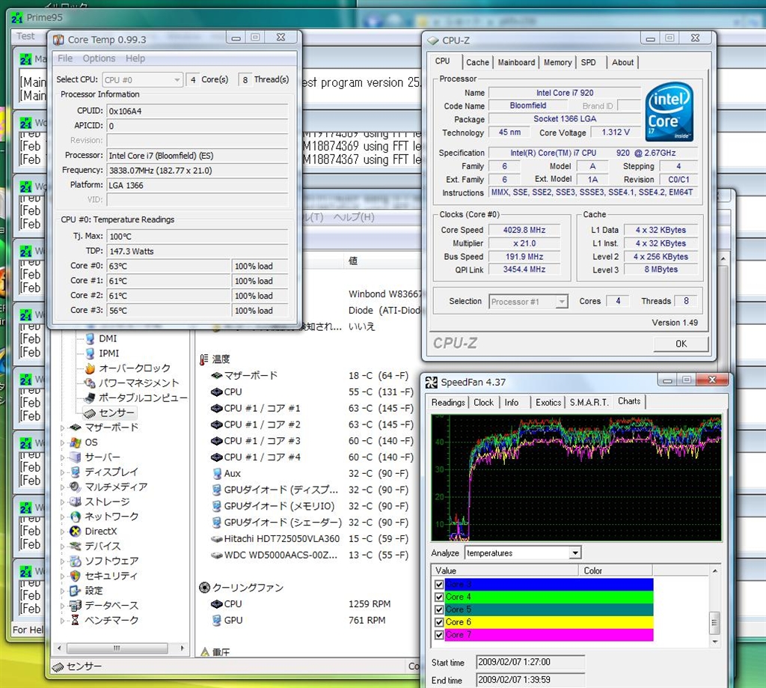Switch to the Memory tab in CPU-Z

pyautogui.click(x=557, y=63)
